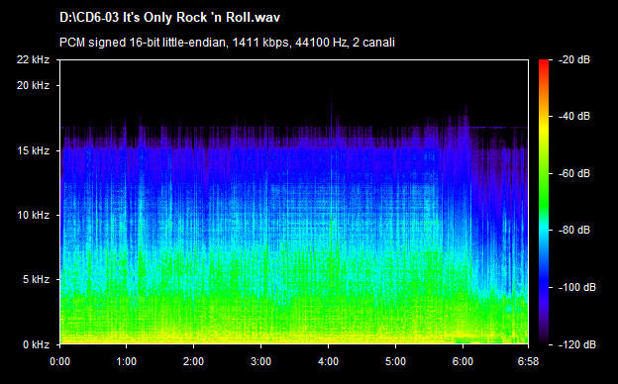
Task: Click the -40 dB scale label
Action: 574,117
